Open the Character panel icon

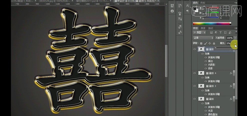click(188, 6)
